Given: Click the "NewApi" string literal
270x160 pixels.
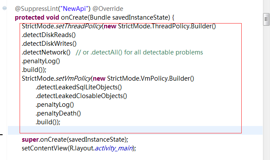Looking at the screenshot, I should click(74, 9).
